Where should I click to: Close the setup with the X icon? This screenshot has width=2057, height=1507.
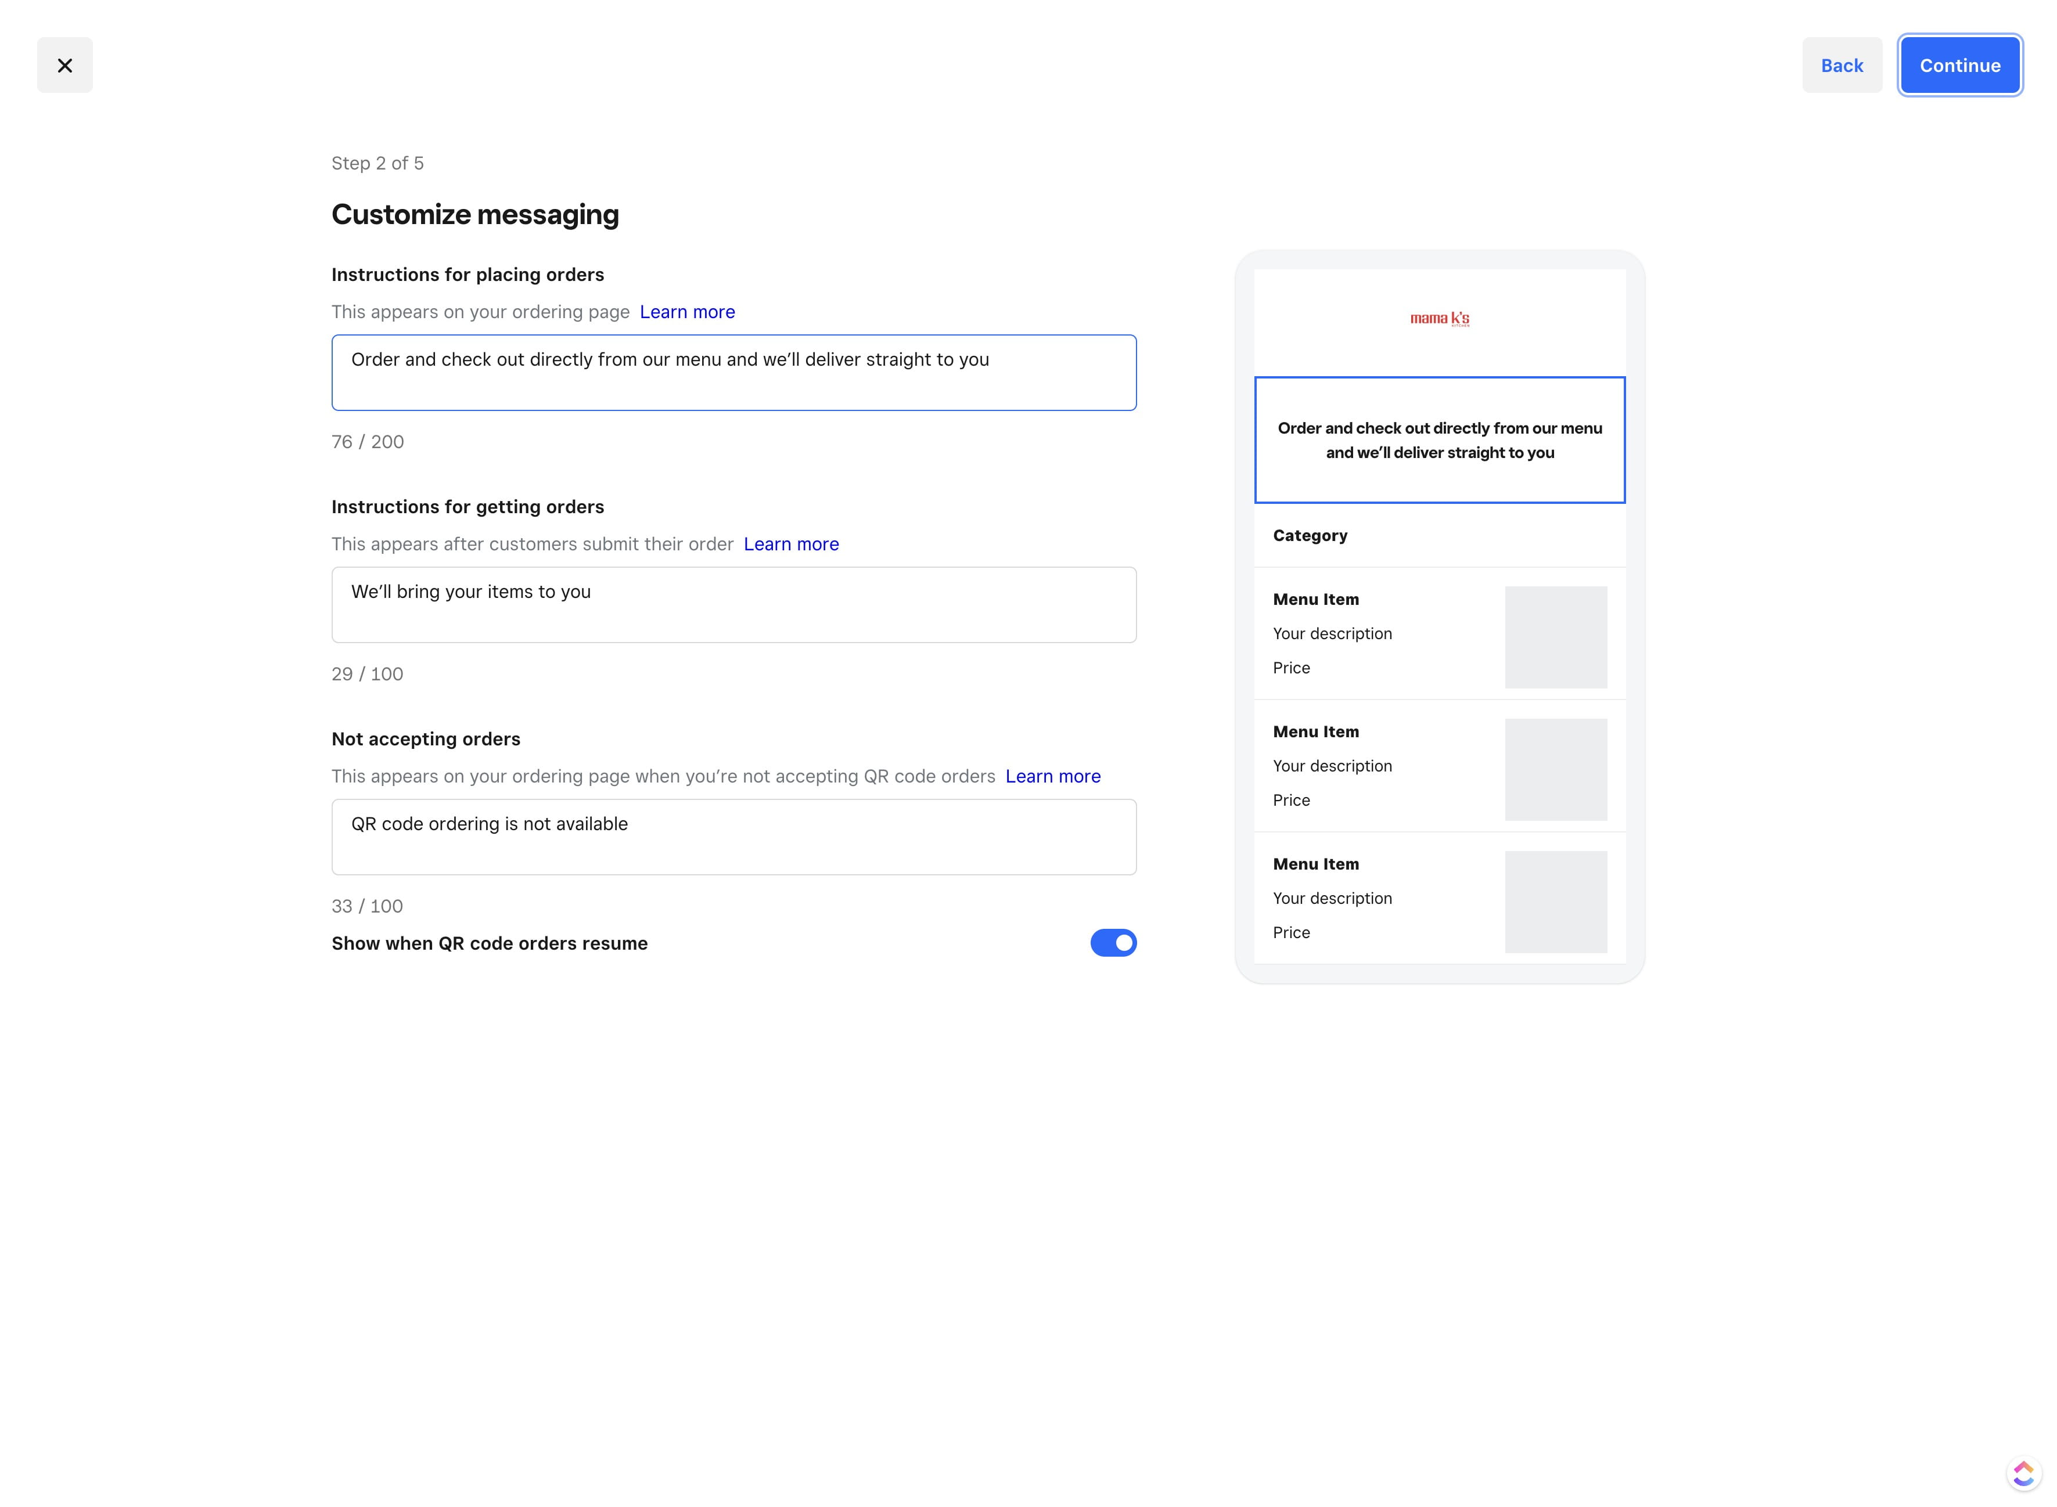point(65,65)
